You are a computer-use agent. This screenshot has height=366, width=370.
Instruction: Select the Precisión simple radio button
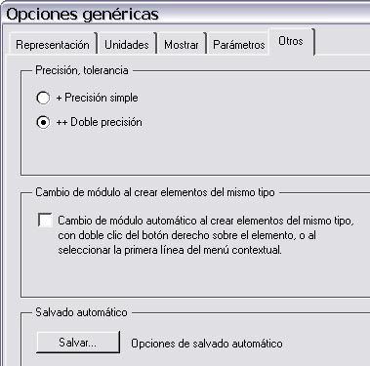pos(43,98)
